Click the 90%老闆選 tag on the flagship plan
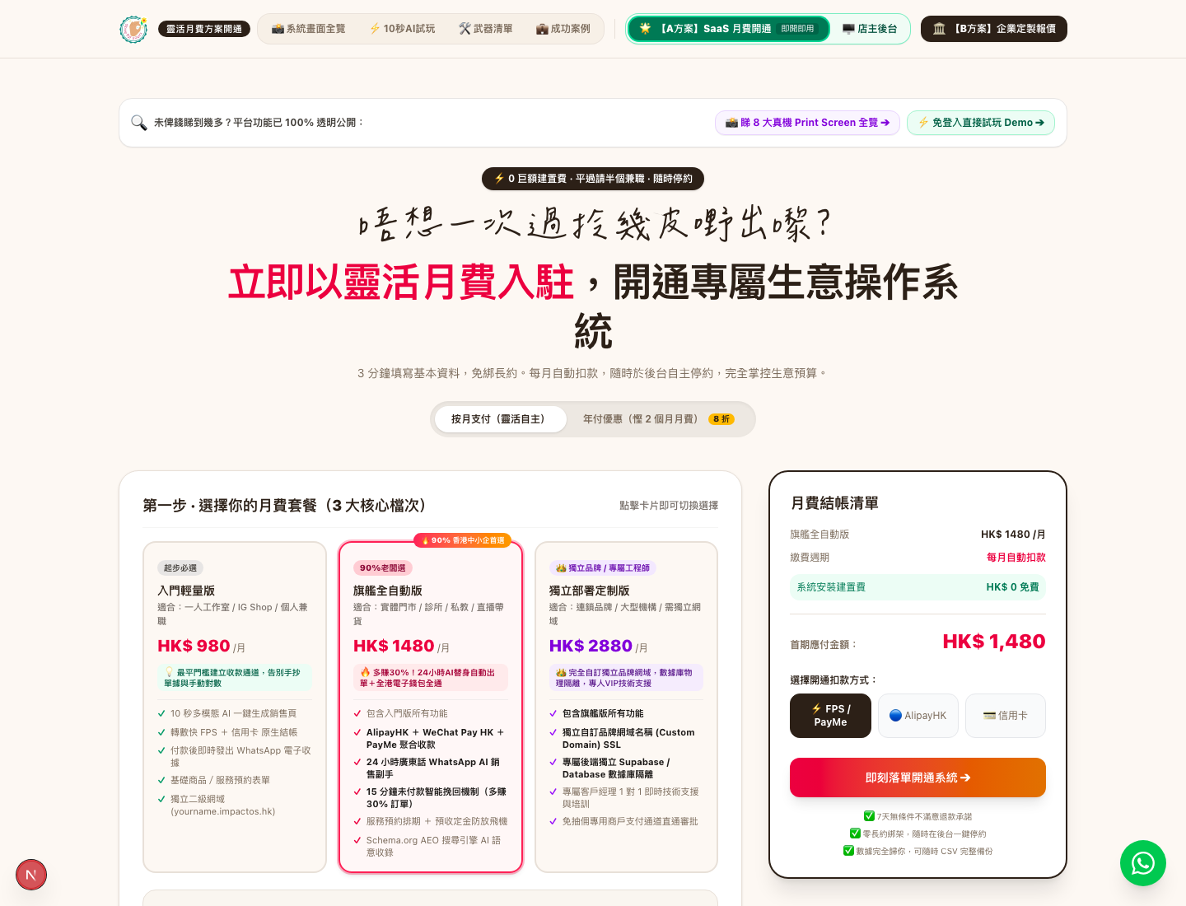The image size is (1186, 906). [x=383, y=568]
